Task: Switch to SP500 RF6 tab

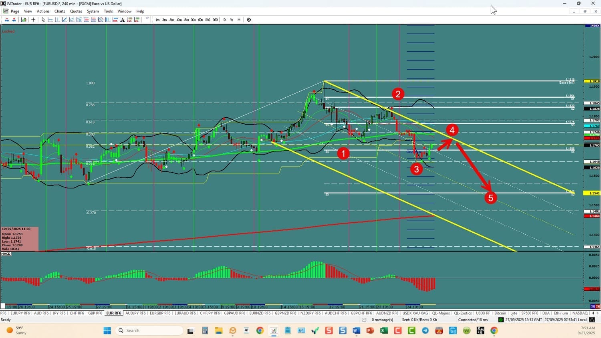Action: click(530, 313)
